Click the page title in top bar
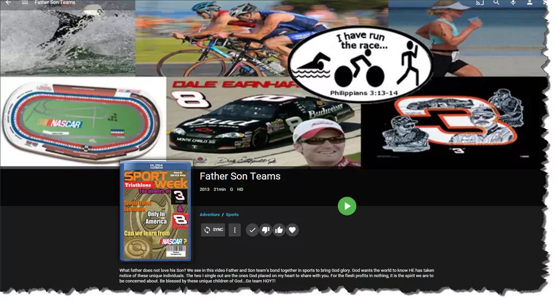This screenshot has width=556, height=301. 55,3
